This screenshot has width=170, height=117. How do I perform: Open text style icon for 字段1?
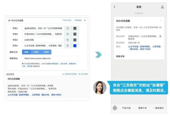point(68,28)
